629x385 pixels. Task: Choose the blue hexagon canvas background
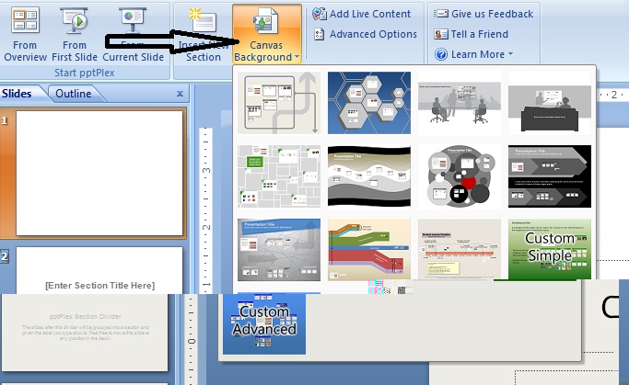369,103
